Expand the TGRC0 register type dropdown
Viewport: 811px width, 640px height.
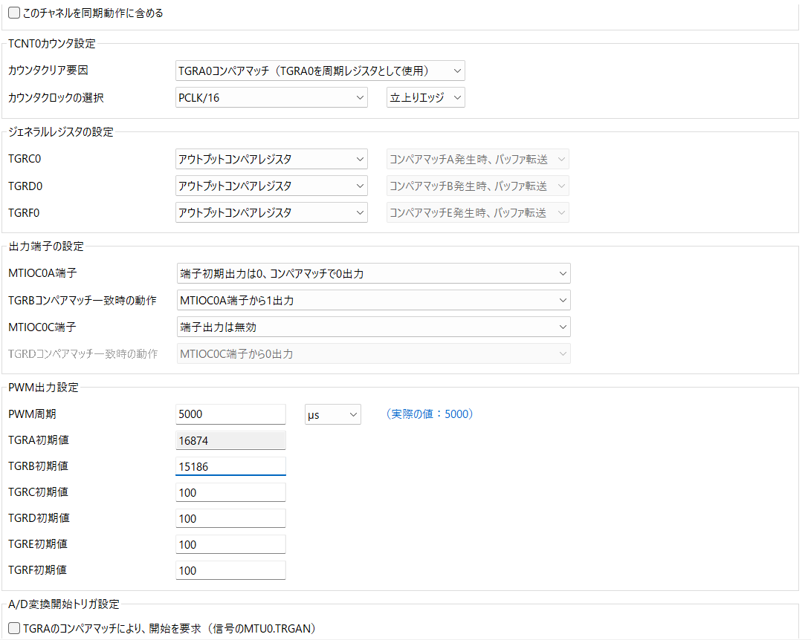(271, 160)
